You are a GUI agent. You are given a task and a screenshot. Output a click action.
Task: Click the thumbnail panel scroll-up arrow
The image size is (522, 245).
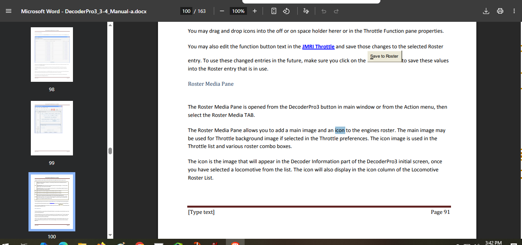(110, 25)
